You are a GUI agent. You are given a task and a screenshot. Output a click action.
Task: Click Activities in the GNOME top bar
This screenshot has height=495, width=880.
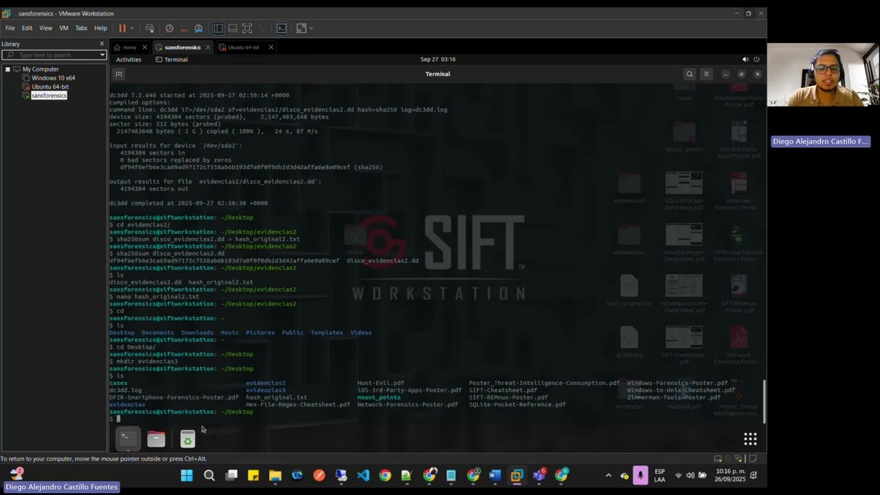pos(129,60)
